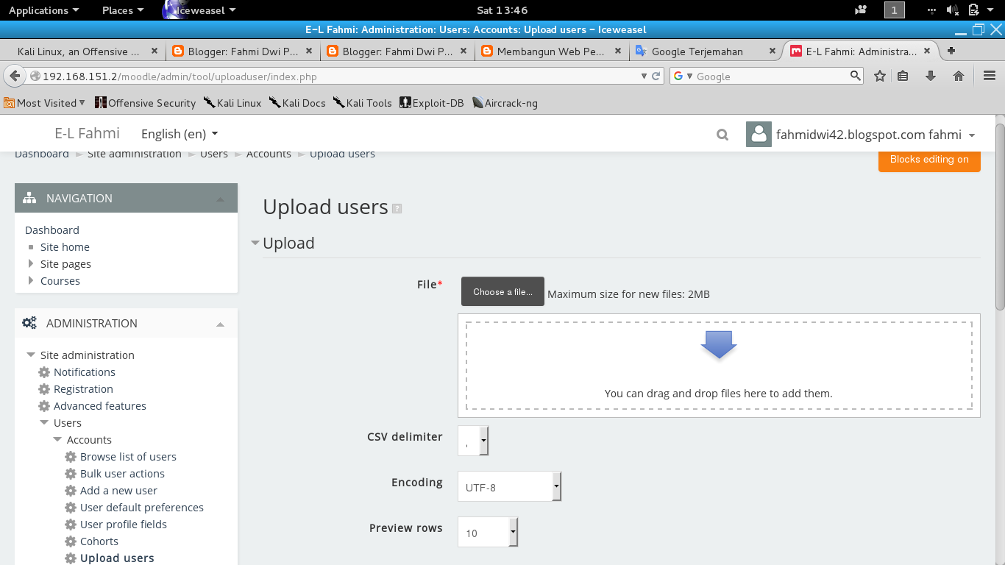The height and width of the screenshot is (565, 1005).
Task: Collapse the Administration block with its toggle arrow
Action: 220,323
